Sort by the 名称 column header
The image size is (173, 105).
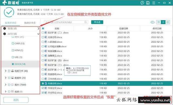(x=57, y=29)
